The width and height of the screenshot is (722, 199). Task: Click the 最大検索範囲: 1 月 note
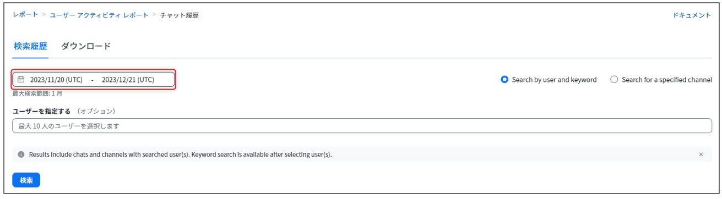pos(37,93)
